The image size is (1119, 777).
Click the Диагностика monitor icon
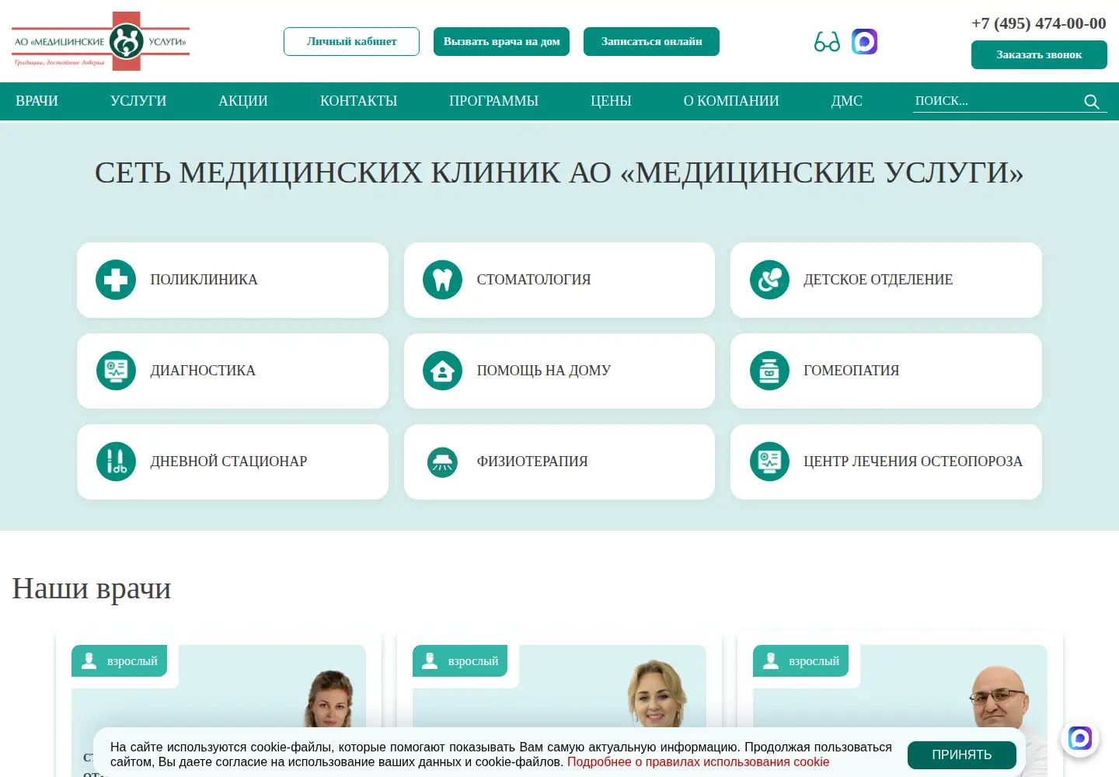116,371
